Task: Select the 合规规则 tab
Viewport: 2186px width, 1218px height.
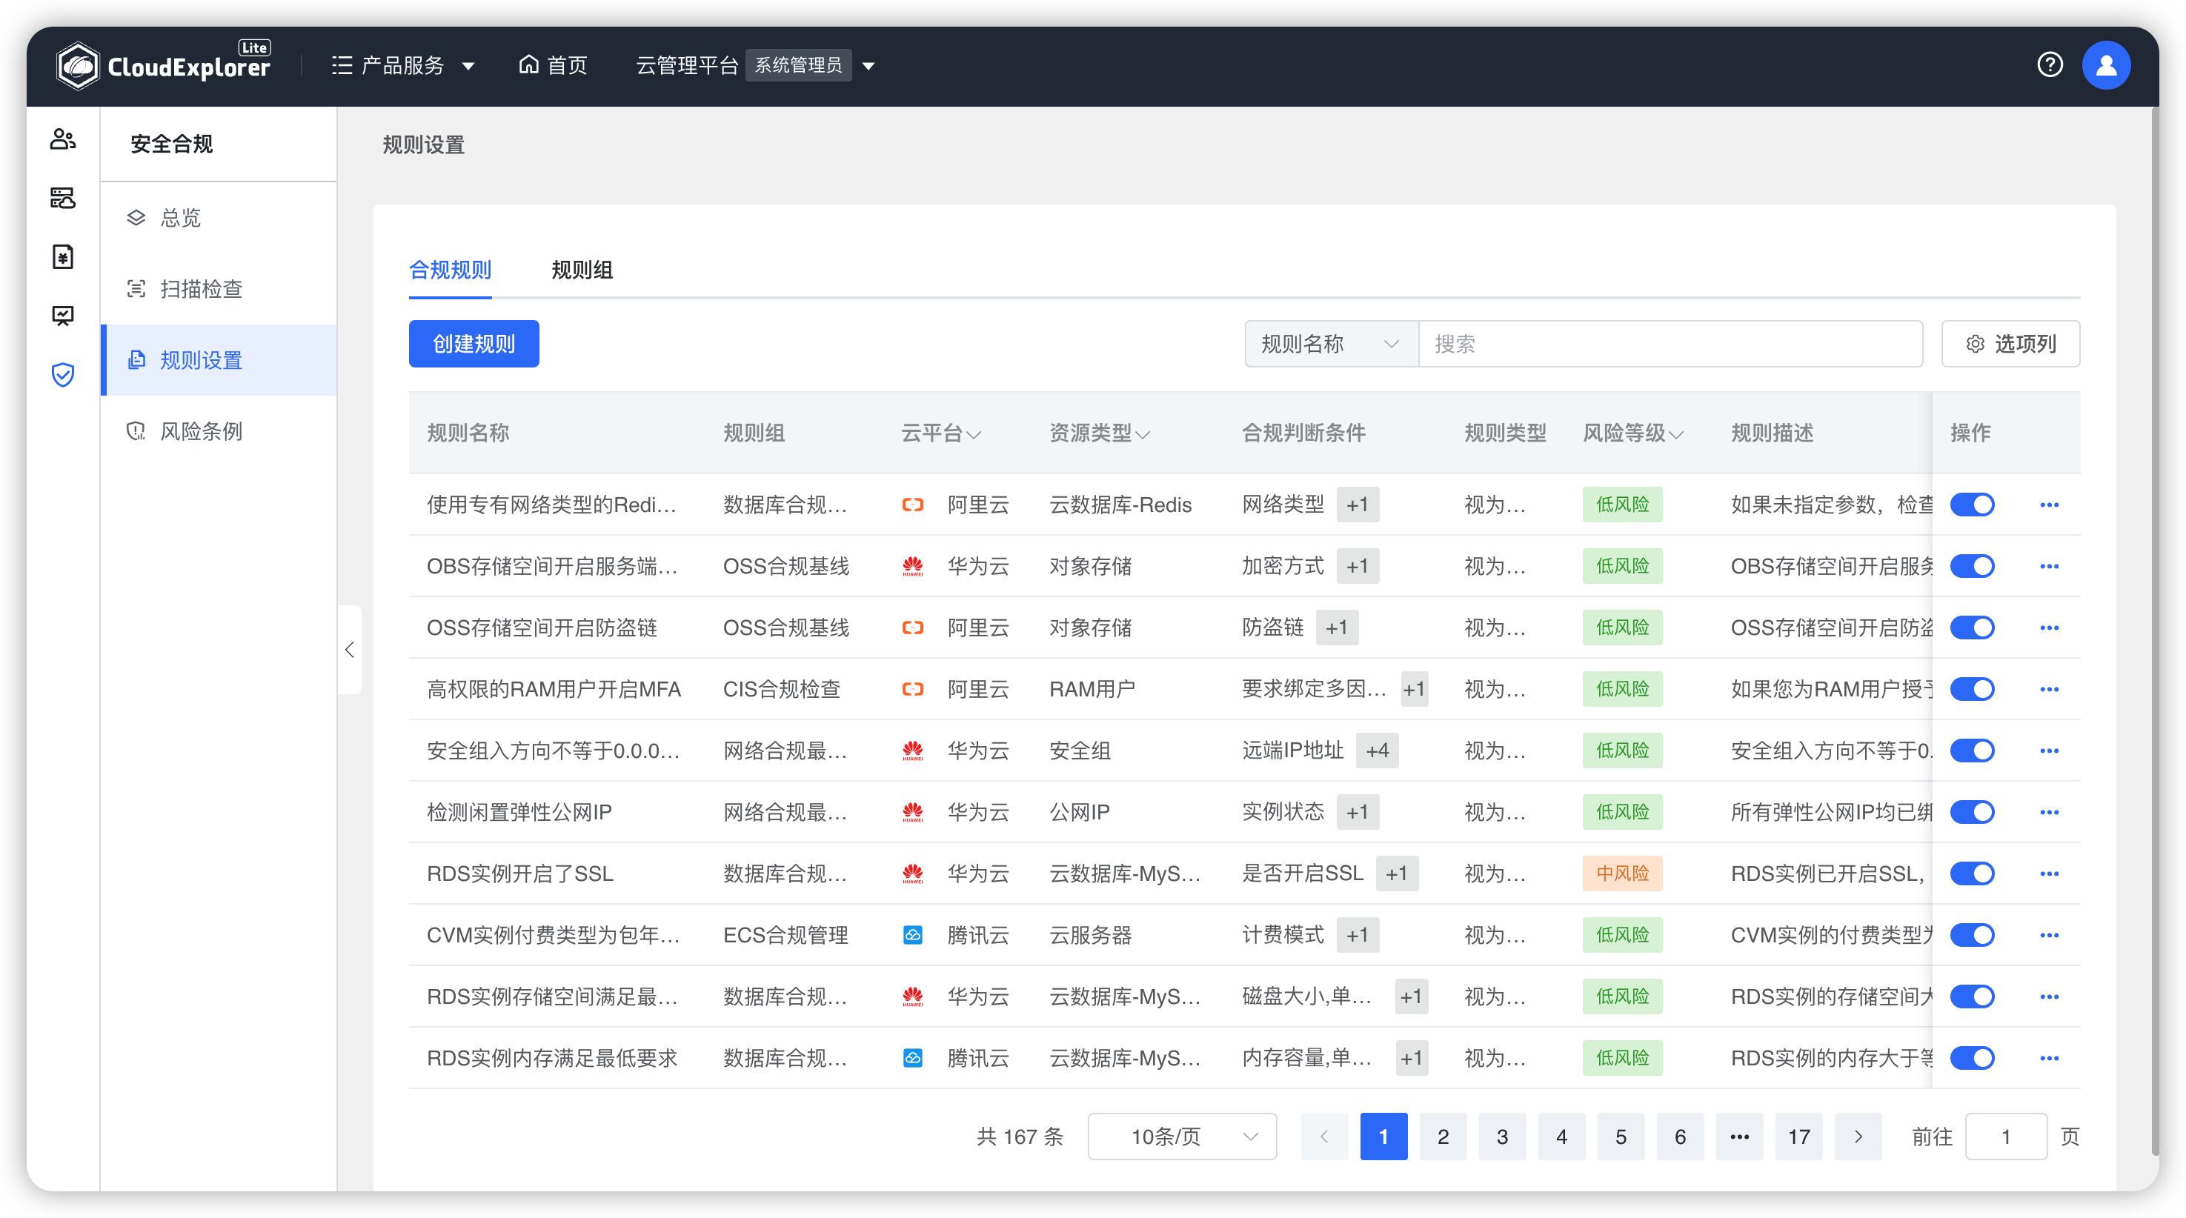Action: [x=450, y=270]
